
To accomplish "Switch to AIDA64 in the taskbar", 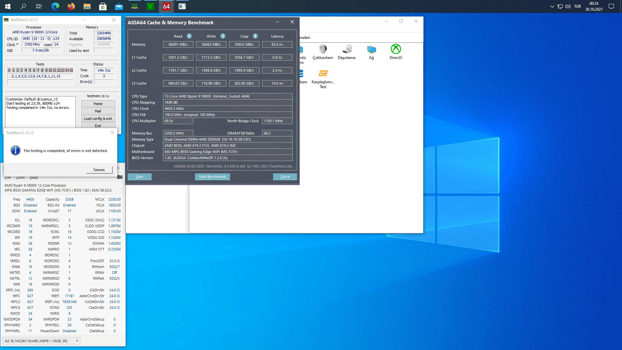I will [x=166, y=6].
